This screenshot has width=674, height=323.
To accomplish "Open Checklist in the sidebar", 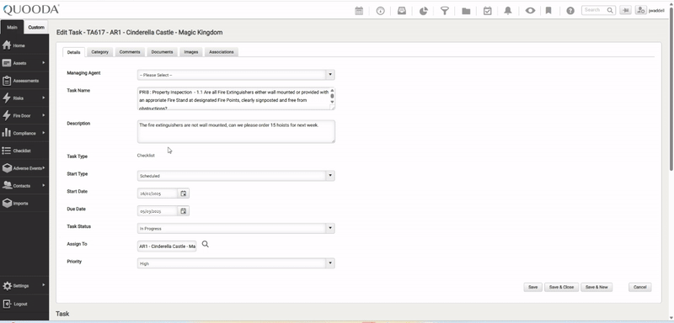I will click(x=24, y=151).
